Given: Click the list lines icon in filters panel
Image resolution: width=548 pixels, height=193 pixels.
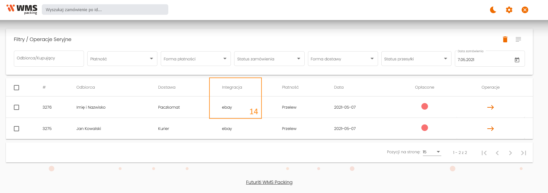Looking at the screenshot, I should point(518,39).
